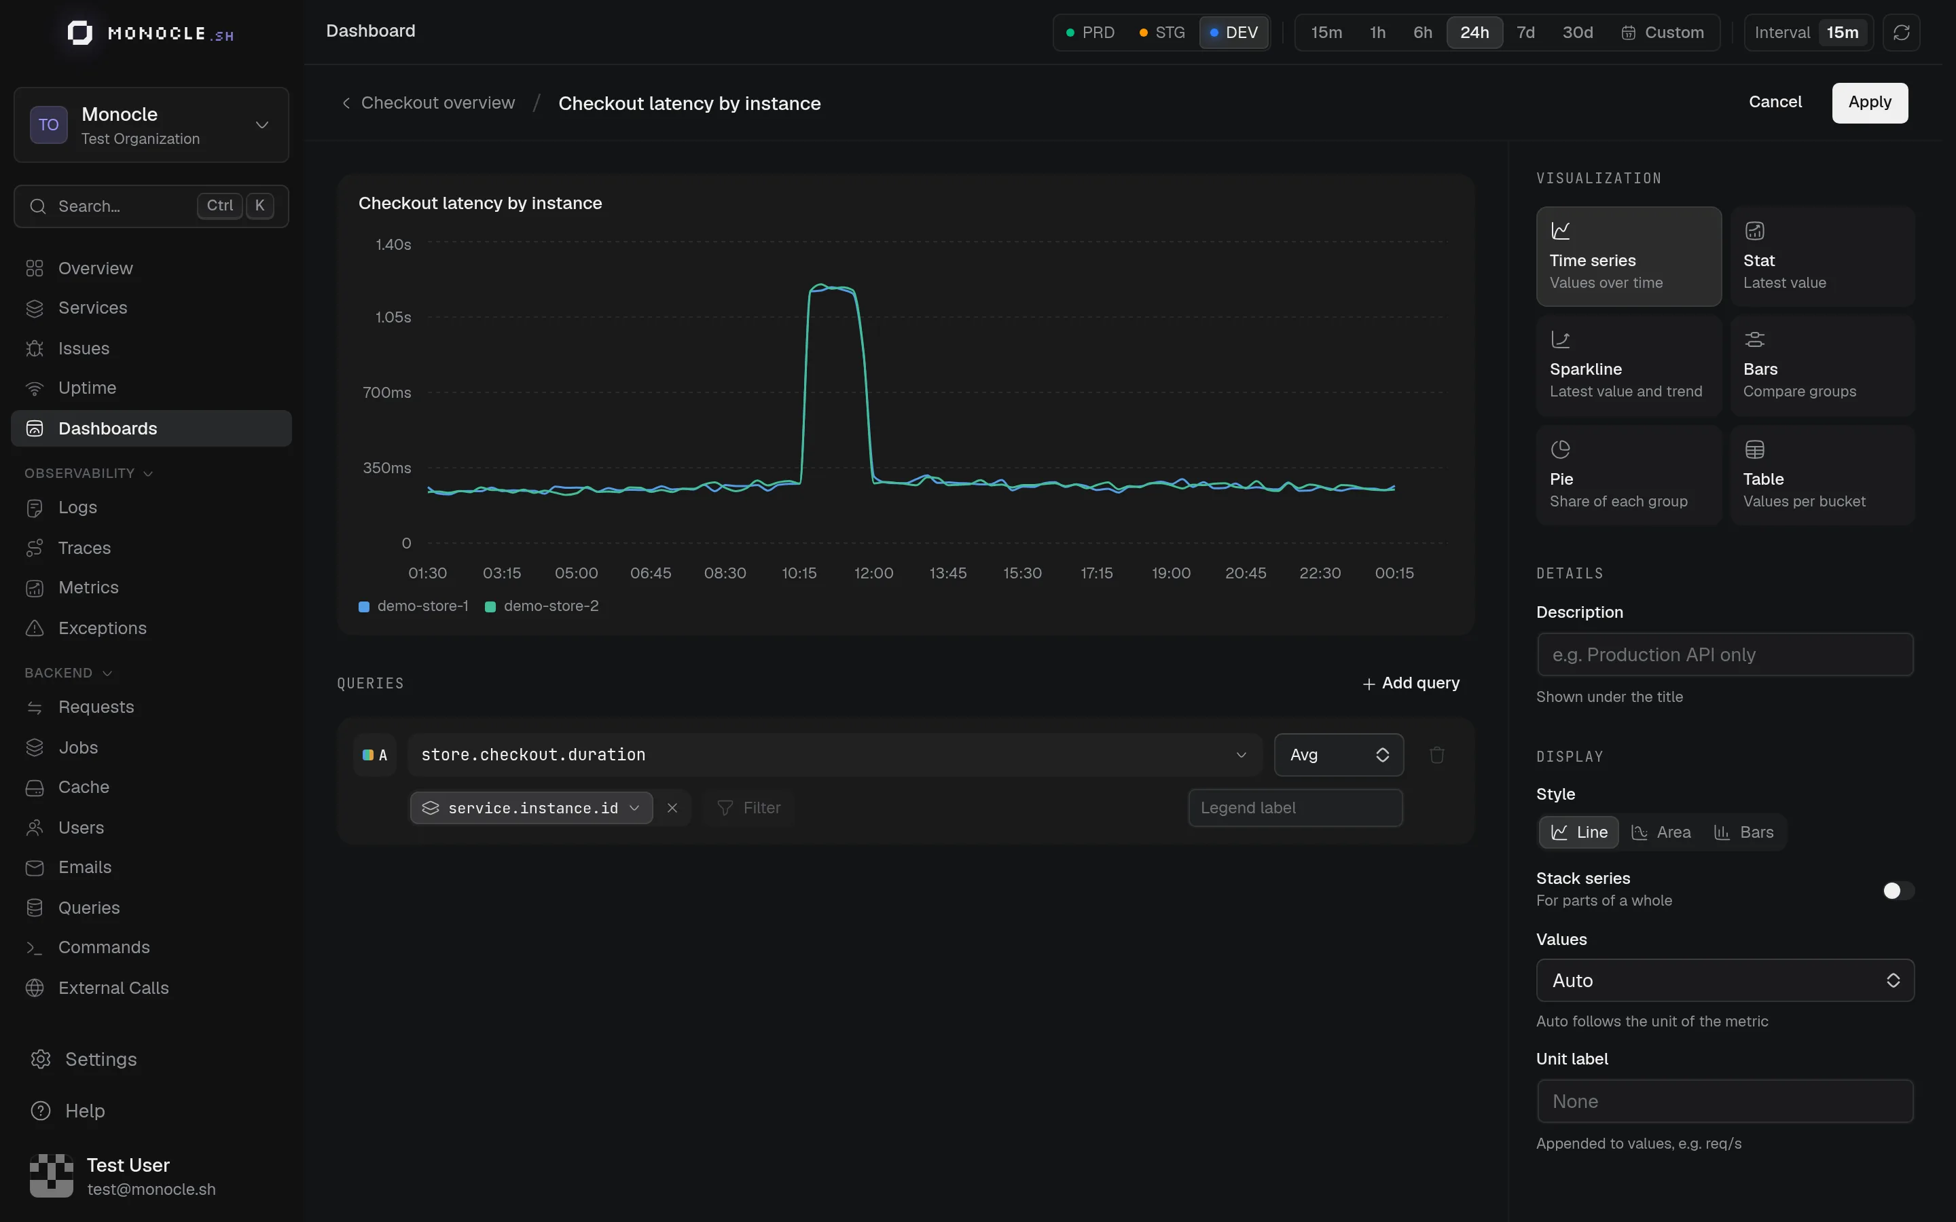
Task: Open Dashboards in the sidebar
Action: pos(151,428)
